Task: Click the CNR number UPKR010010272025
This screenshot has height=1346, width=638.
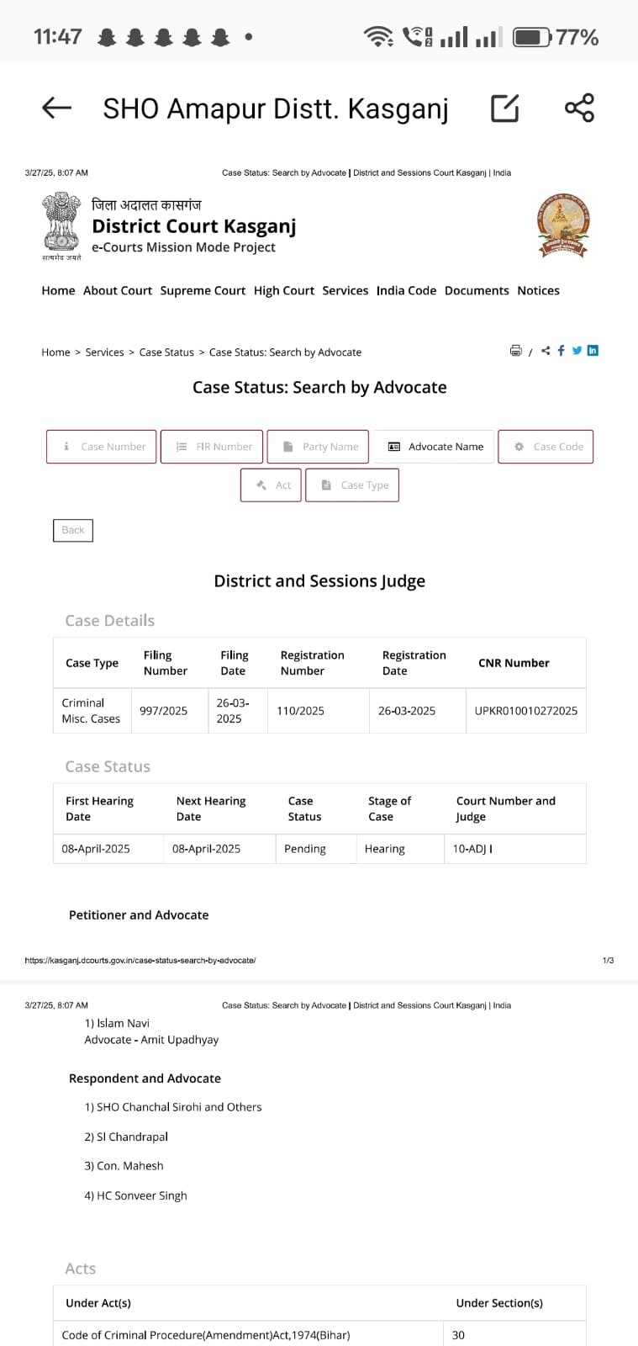Action: [525, 711]
